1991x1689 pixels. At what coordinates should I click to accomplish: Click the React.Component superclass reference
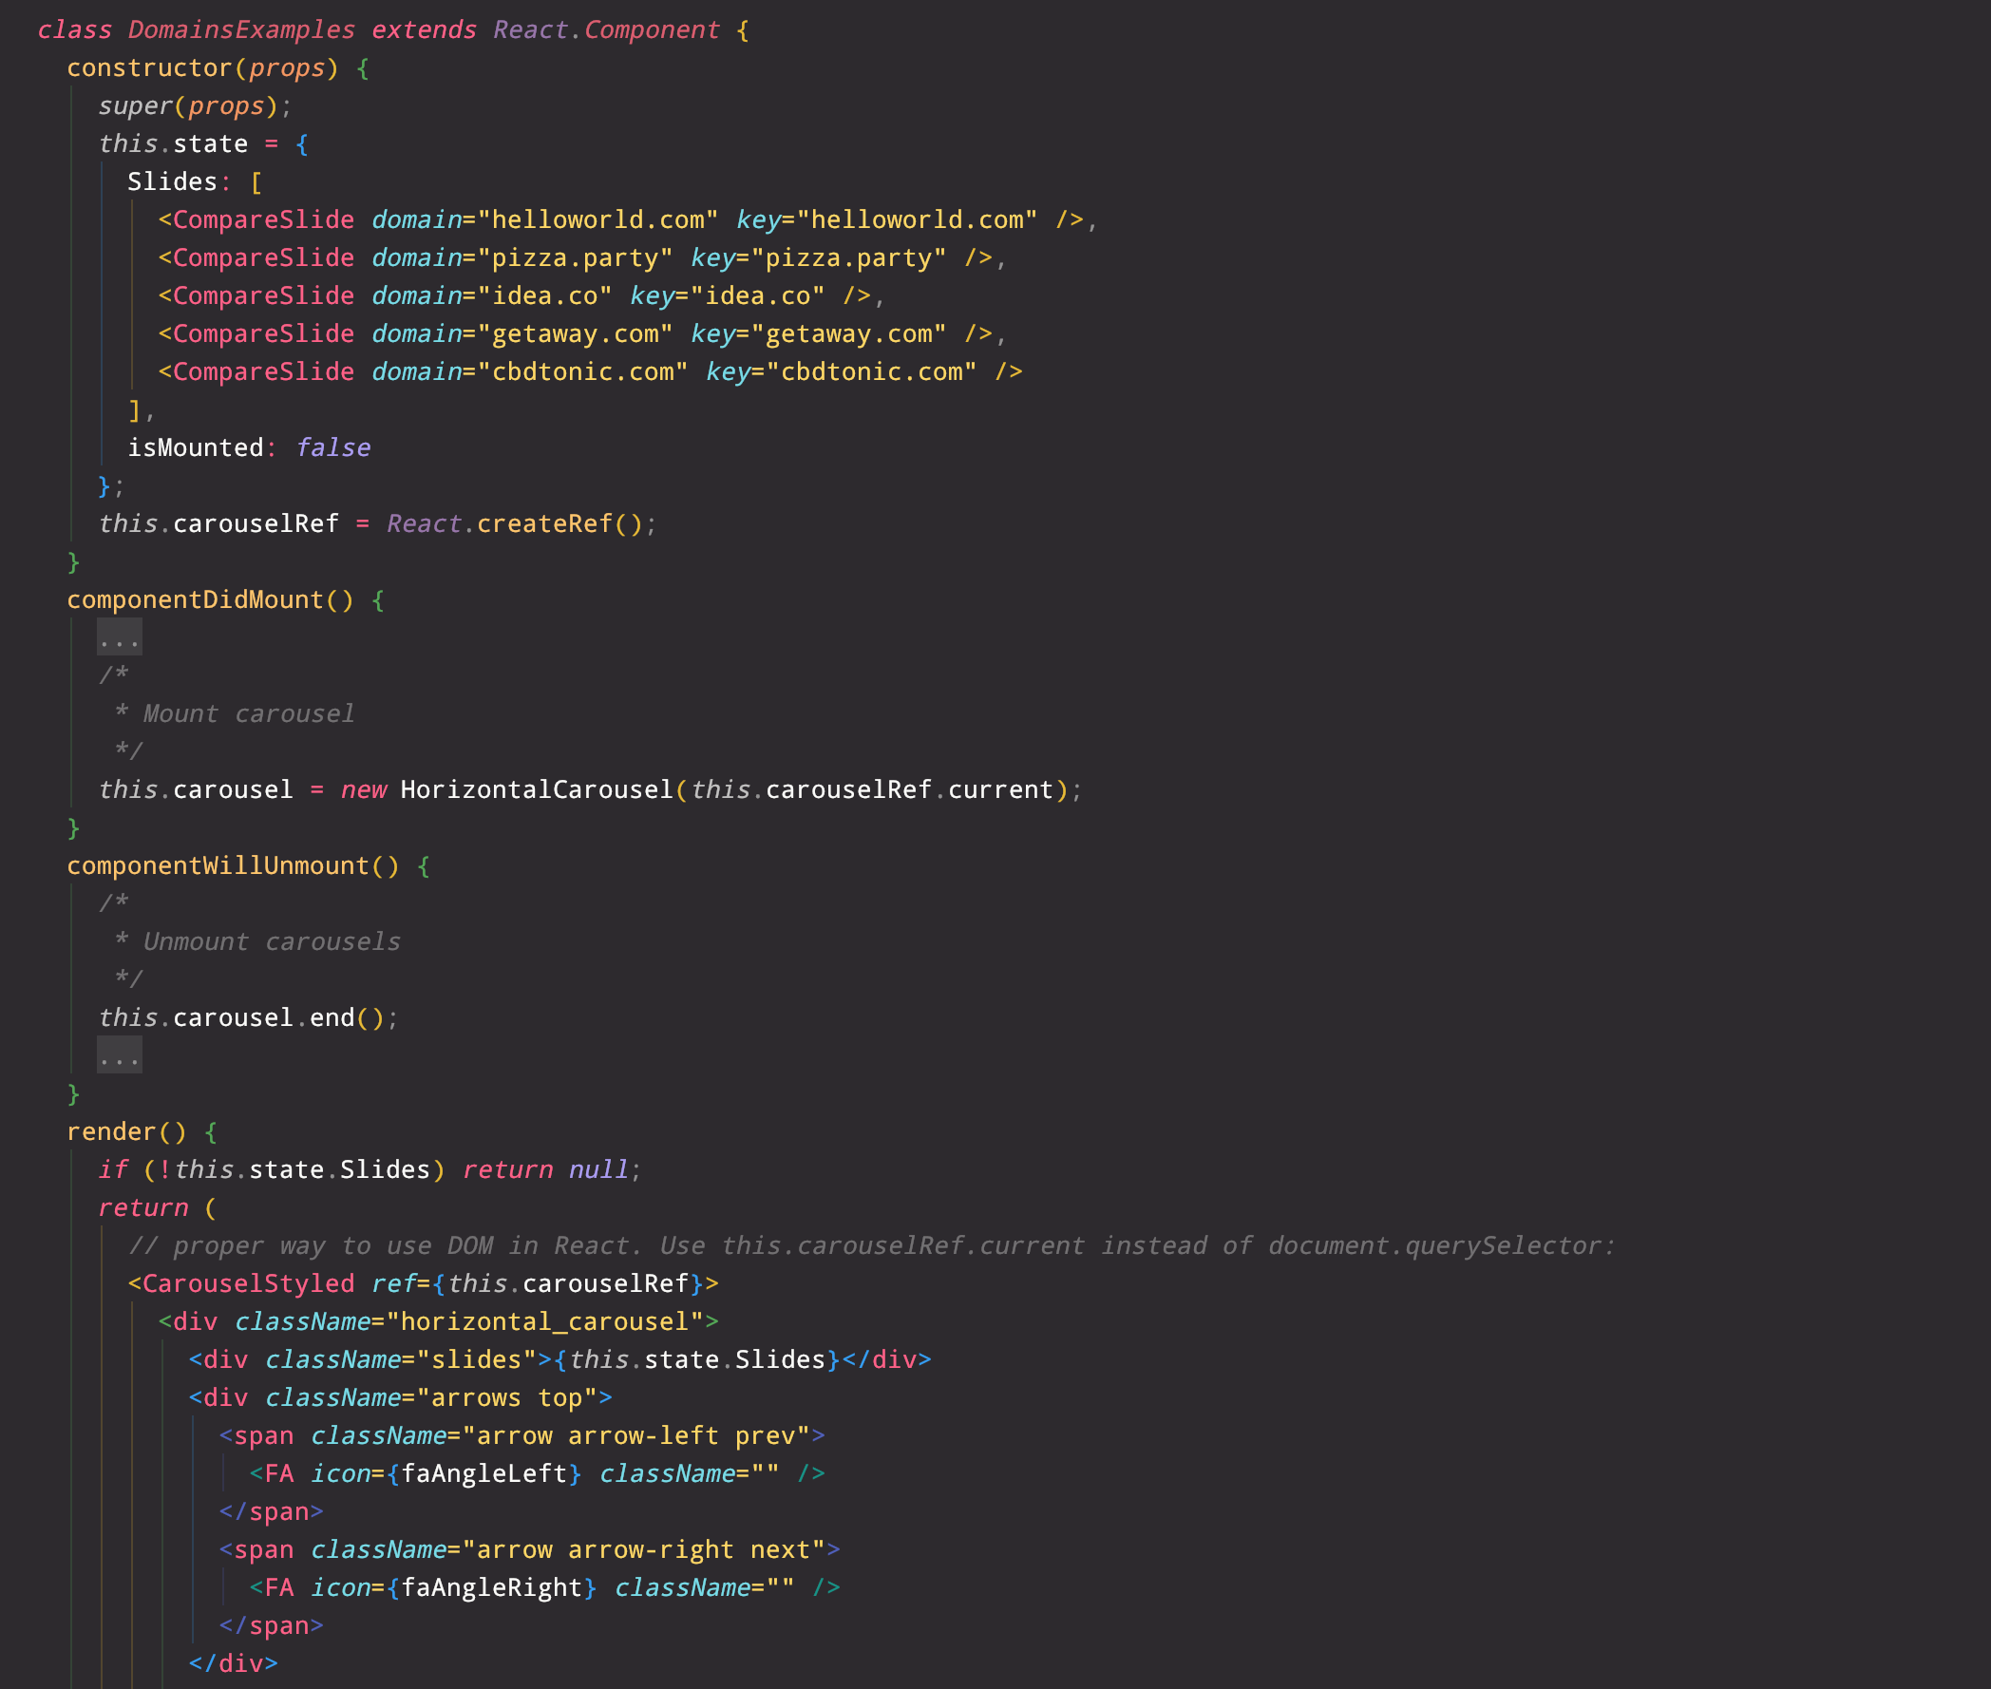606,29
